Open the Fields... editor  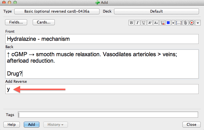[x=16, y=22]
